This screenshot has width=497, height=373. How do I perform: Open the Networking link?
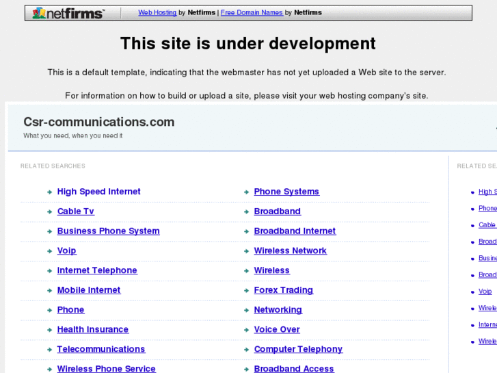tap(278, 310)
